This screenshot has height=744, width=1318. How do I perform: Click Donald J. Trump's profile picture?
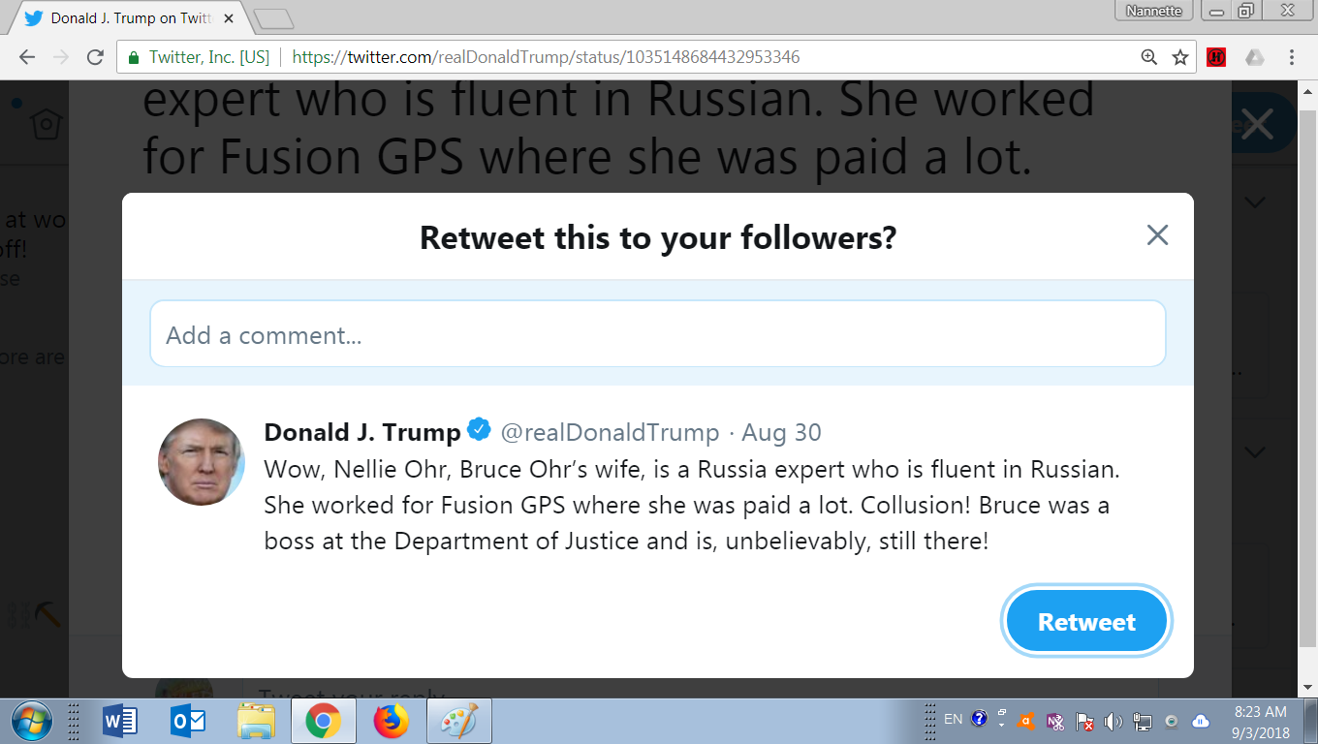(202, 462)
